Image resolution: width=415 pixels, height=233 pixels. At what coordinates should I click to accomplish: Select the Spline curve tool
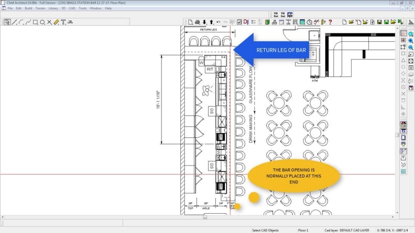[x=28, y=22]
